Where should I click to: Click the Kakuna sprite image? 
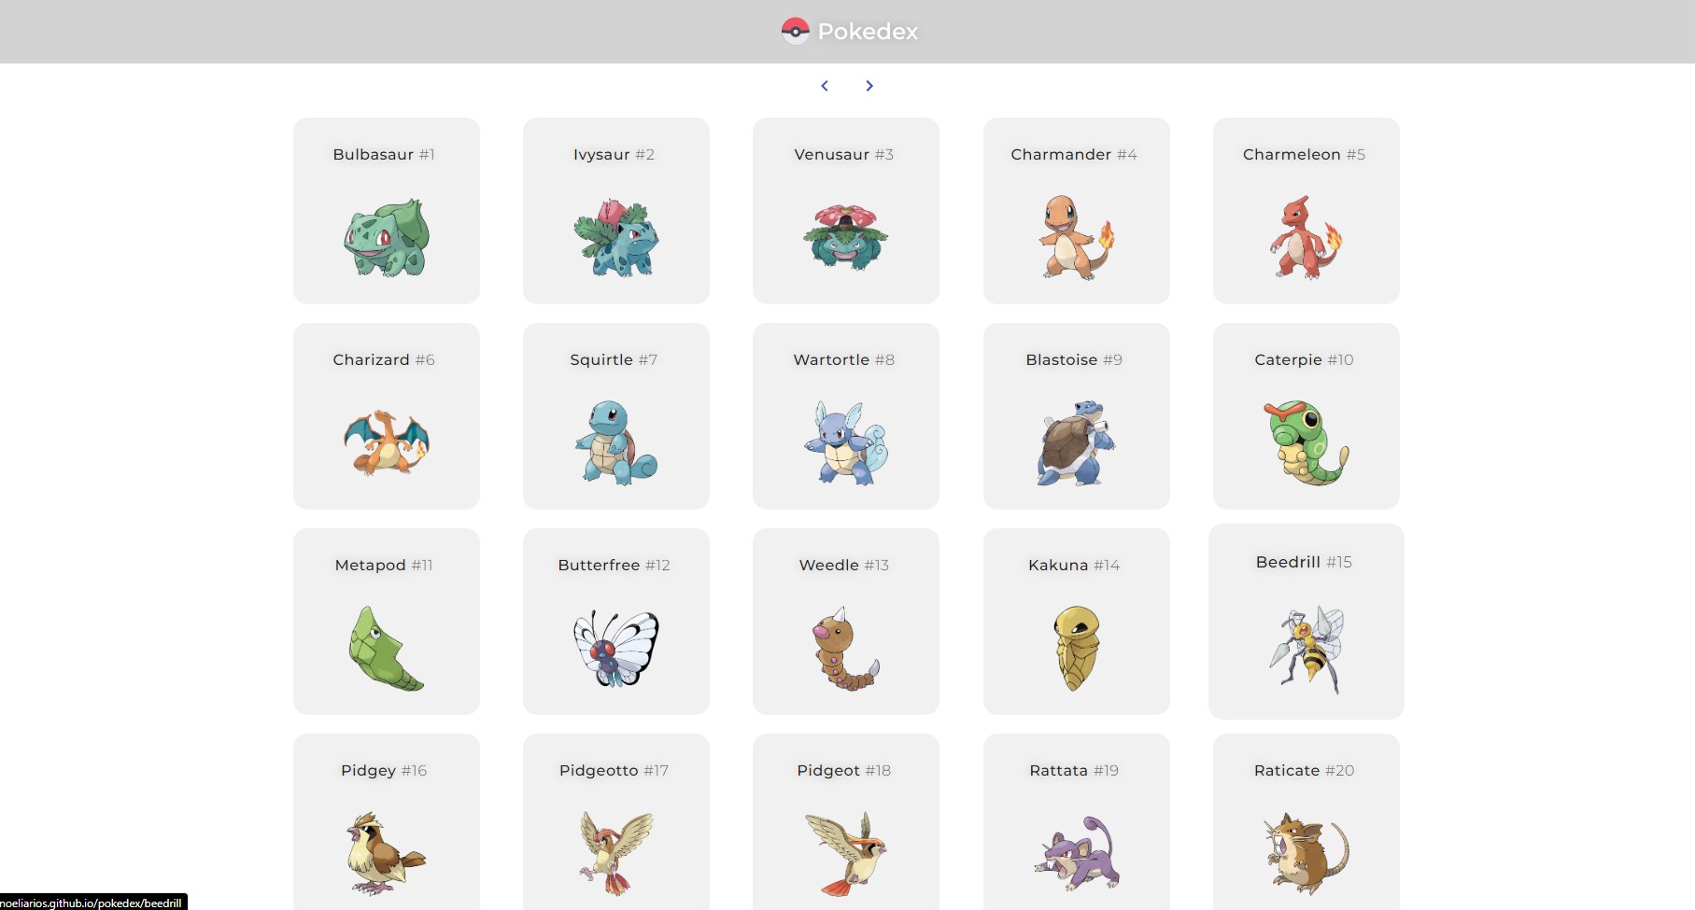pos(1075,649)
